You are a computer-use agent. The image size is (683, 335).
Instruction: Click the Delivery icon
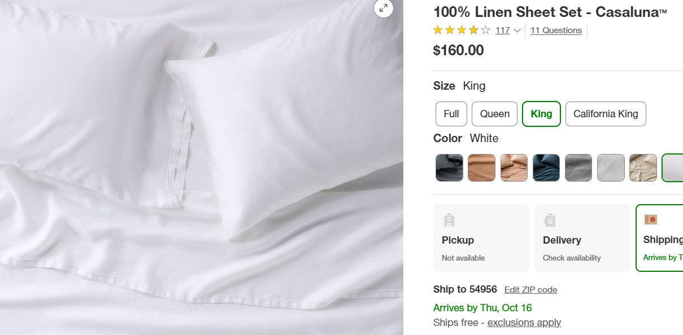coord(550,220)
